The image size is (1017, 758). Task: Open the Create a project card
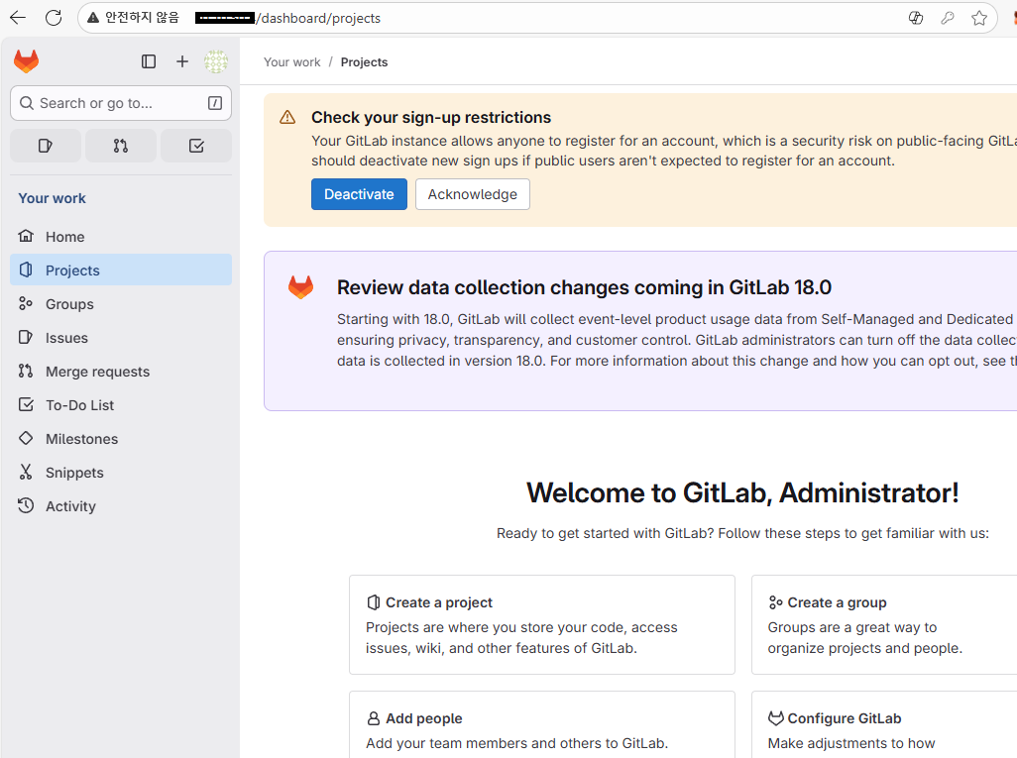click(542, 625)
